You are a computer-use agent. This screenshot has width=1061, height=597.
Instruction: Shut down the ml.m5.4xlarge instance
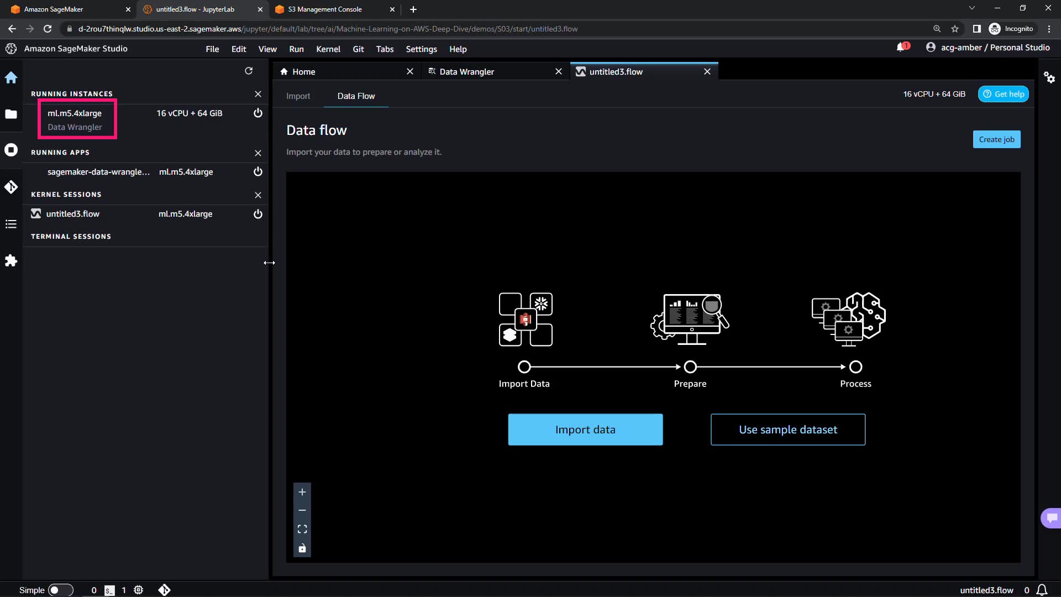click(x=258, y=113)
